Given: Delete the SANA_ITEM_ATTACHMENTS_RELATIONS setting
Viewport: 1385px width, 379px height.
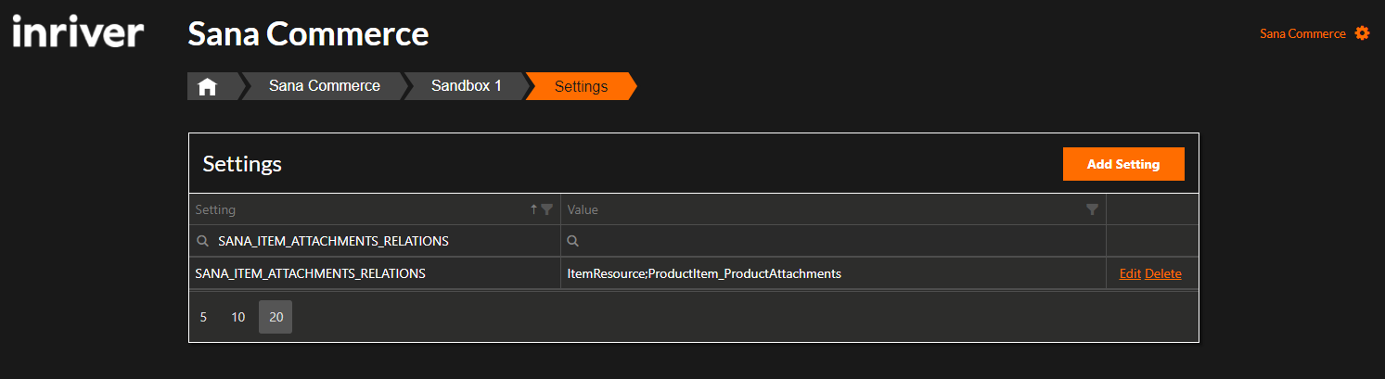Looking at the screenshot, I should click(x=1163, y=273).
